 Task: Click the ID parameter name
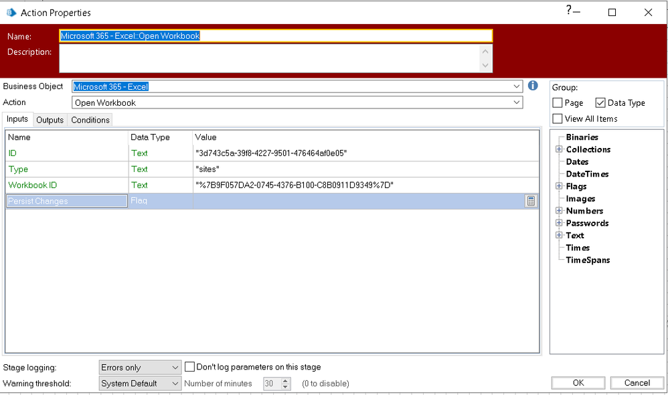12,153
